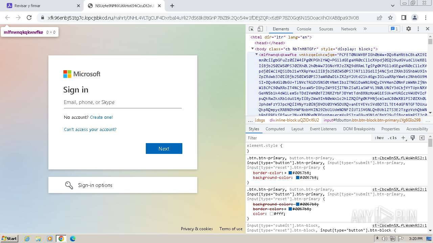Image resolution: width=433 pixels, height=243 pixels.
Task: Go back to the previous page
Action: (7, 18)
